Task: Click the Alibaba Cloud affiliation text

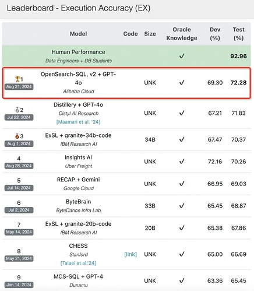Action: (79, 92)
